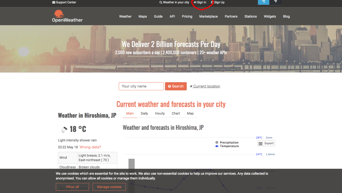Toggle the Temperature legend series
This screenshot has width=342, height=193.
(227, 146)
